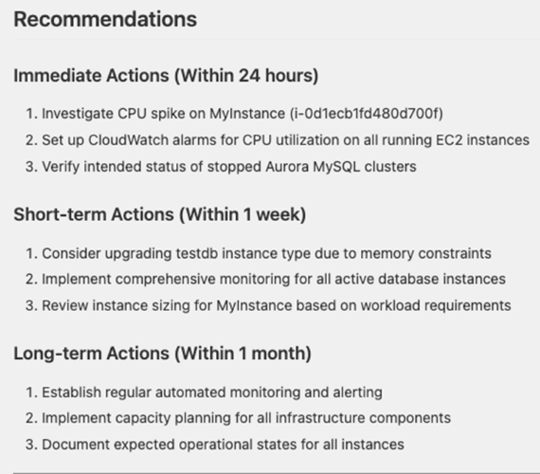Click 'Review instance sizing for MyInstance' item
This screenshot has width=540, height=474.
click(x=268, y=305)
